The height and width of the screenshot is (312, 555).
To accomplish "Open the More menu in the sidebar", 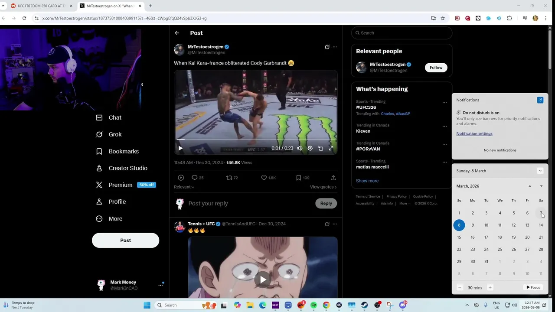I will click(109, 219).
